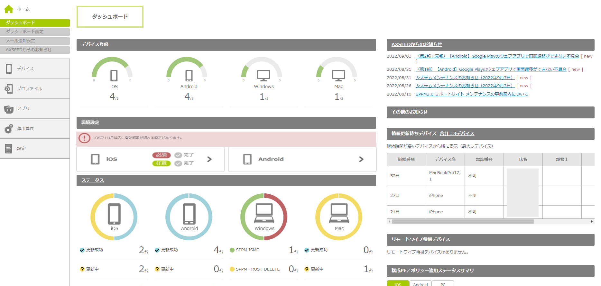Image resolution: width=601 pixels, height=286 pixels.
Task: Click the Windows status donut chart
Action: (x=264, y=217)
